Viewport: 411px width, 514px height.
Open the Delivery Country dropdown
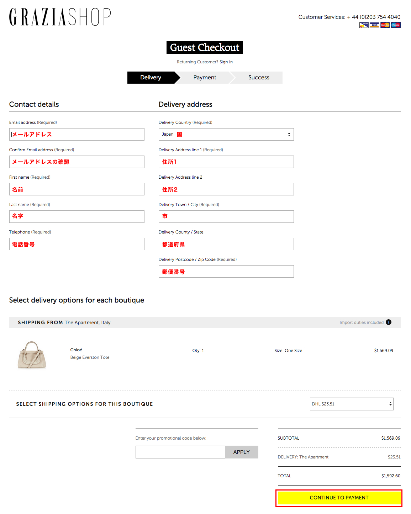[x=226, y=134]
